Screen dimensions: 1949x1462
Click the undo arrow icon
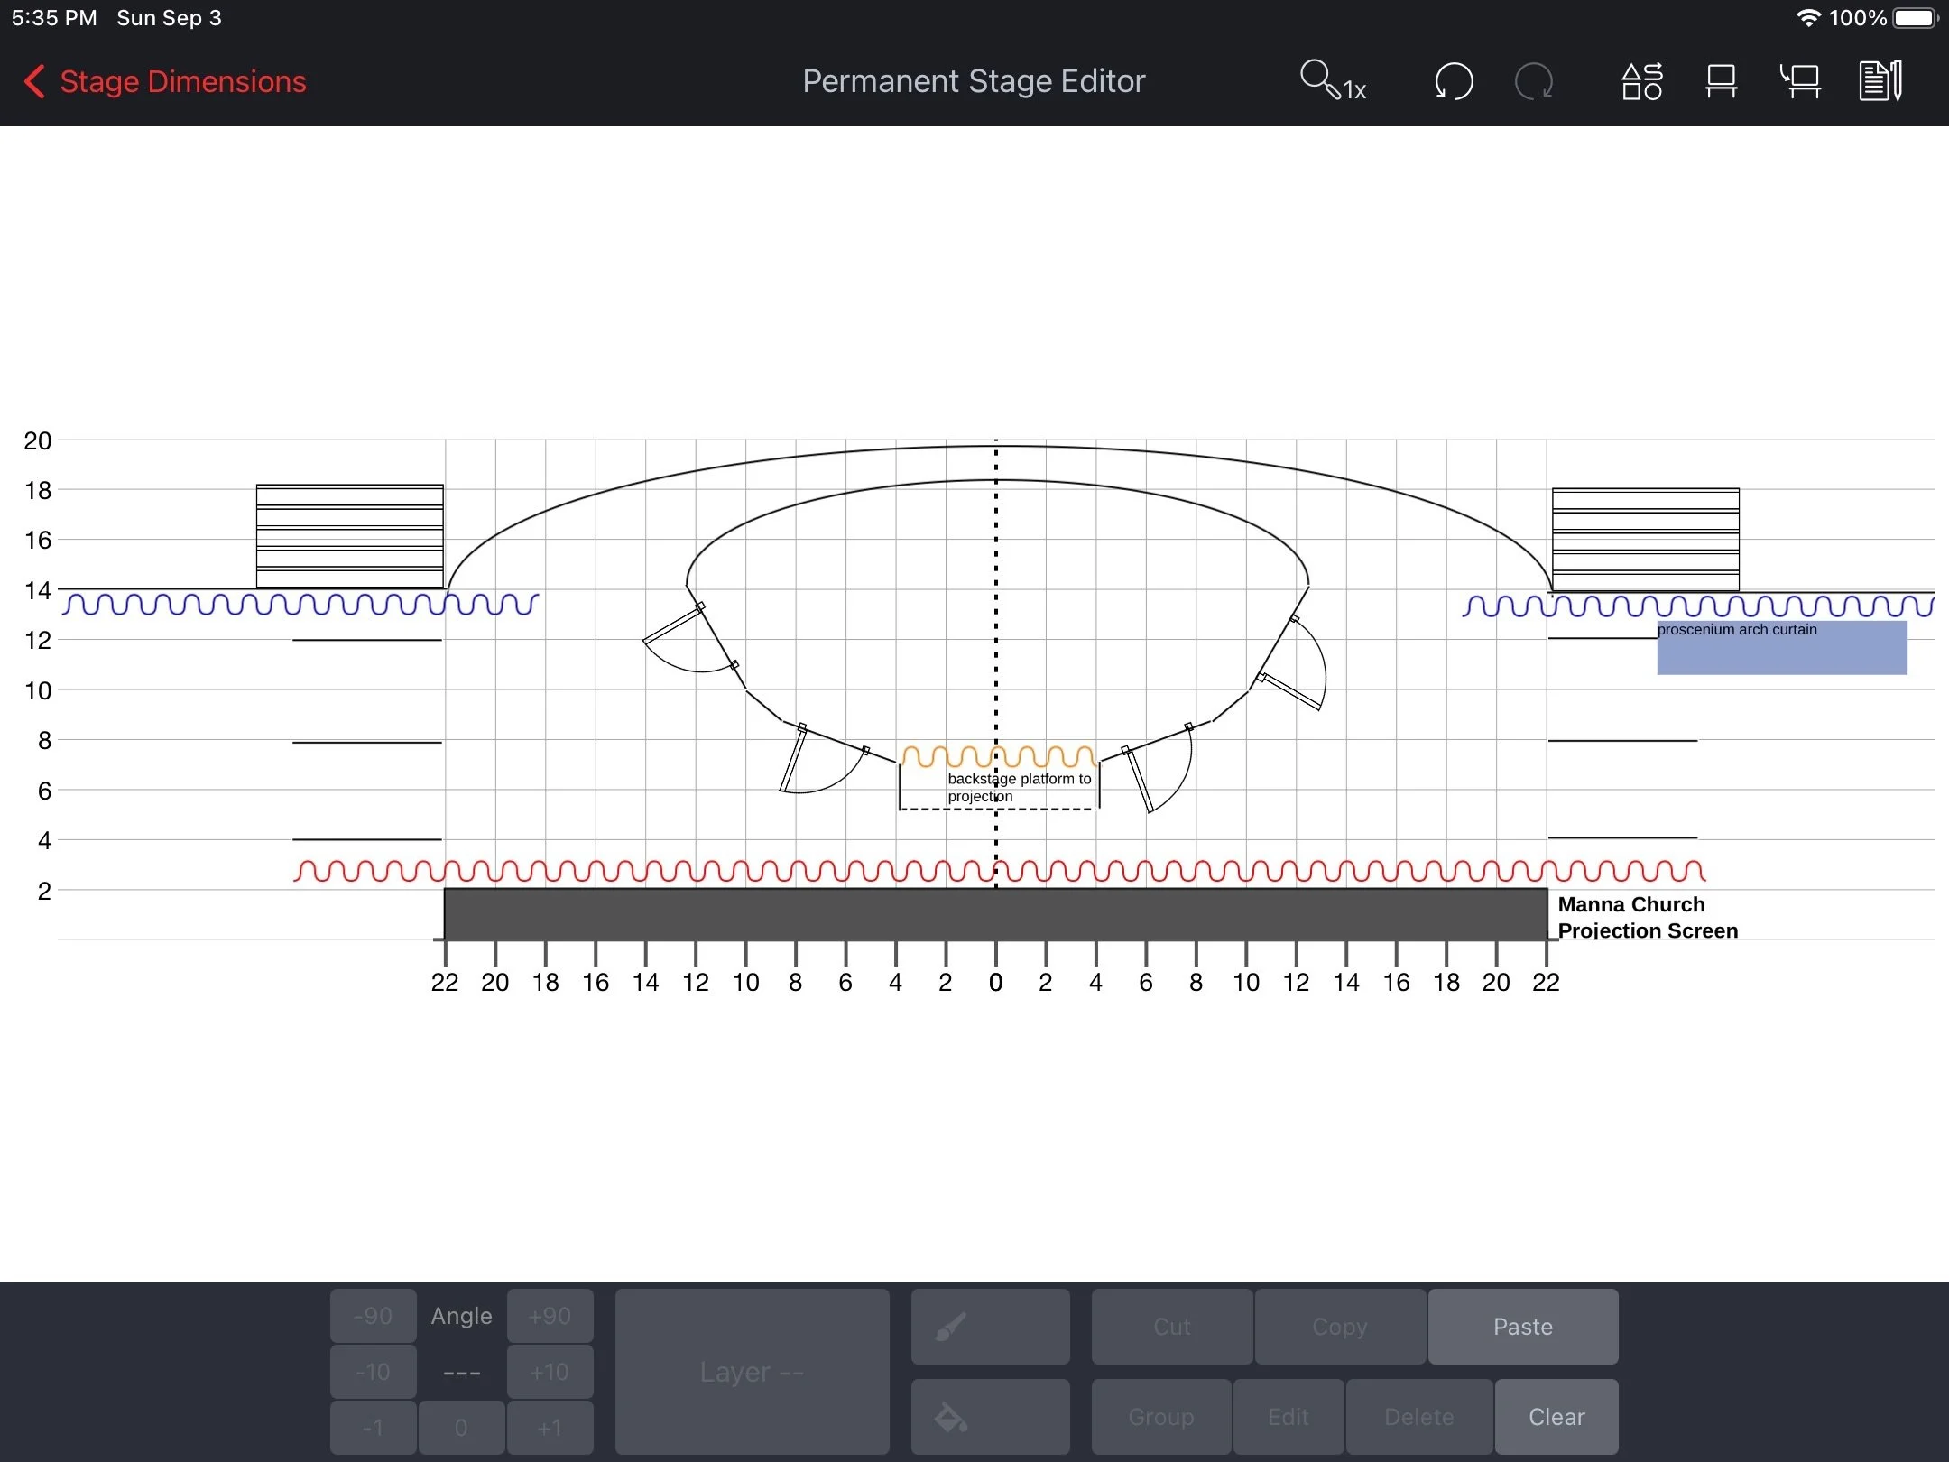1453,81
